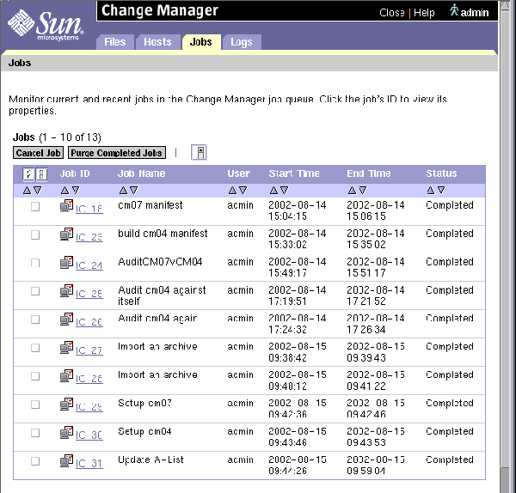
Task: Click the select-all icon in table header
Action: coord(28,174)
